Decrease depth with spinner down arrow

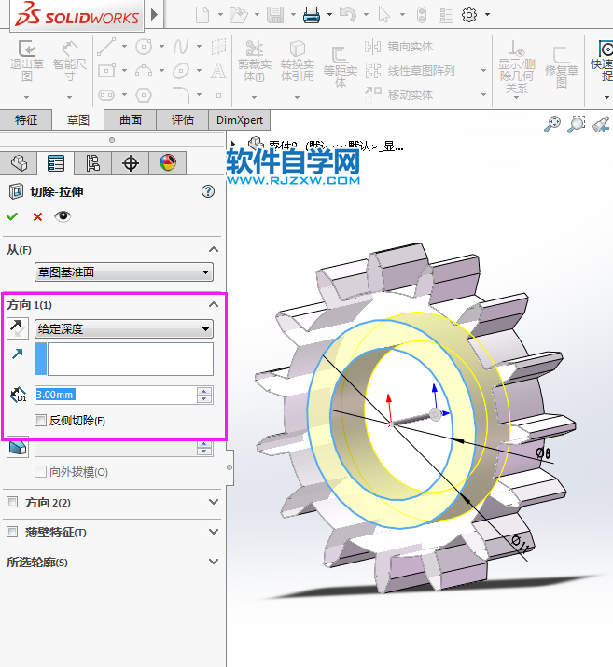(204, 399)
